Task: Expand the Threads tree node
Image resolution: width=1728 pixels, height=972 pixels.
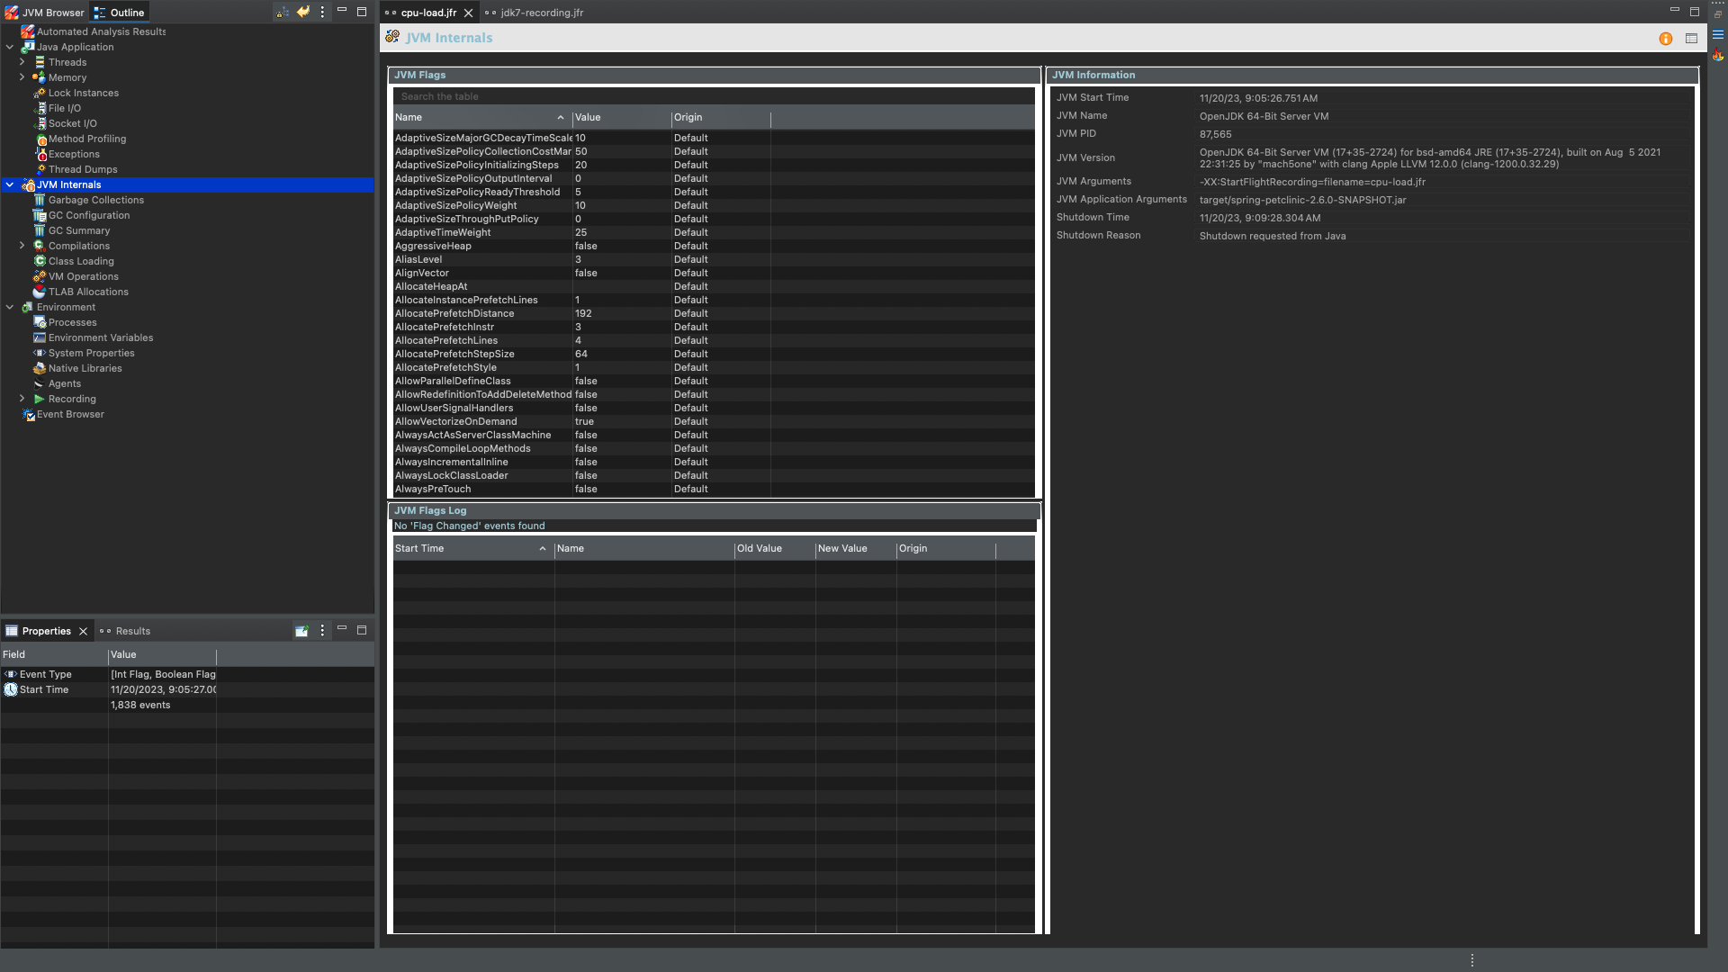Action: click(22, 62)
